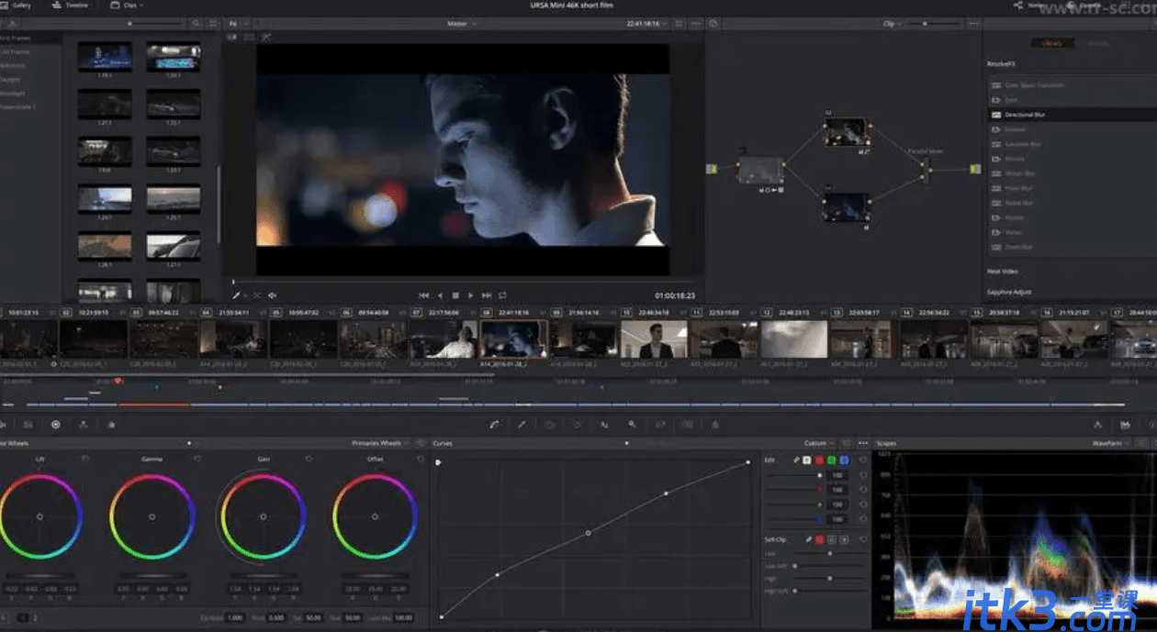1157x632 pixels.
Task: Open the Clip dropdown in node editor
Action: point(891,23)
